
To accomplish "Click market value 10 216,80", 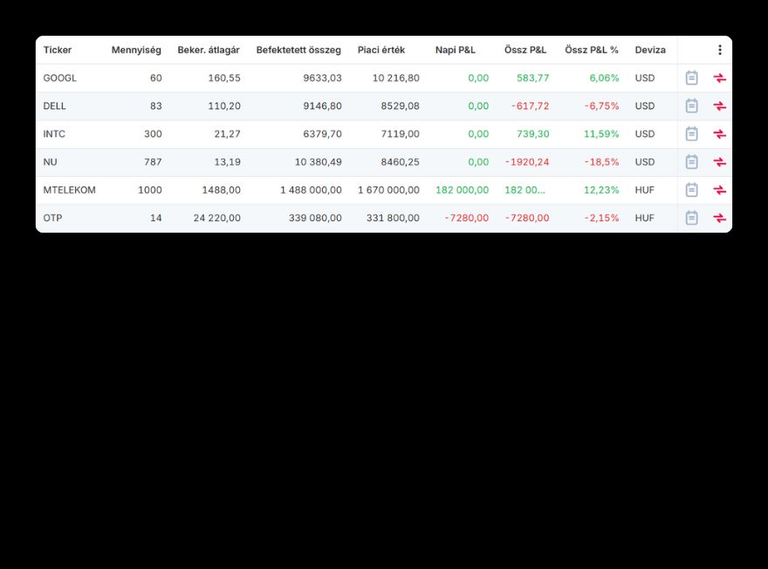I will (395, 78).
